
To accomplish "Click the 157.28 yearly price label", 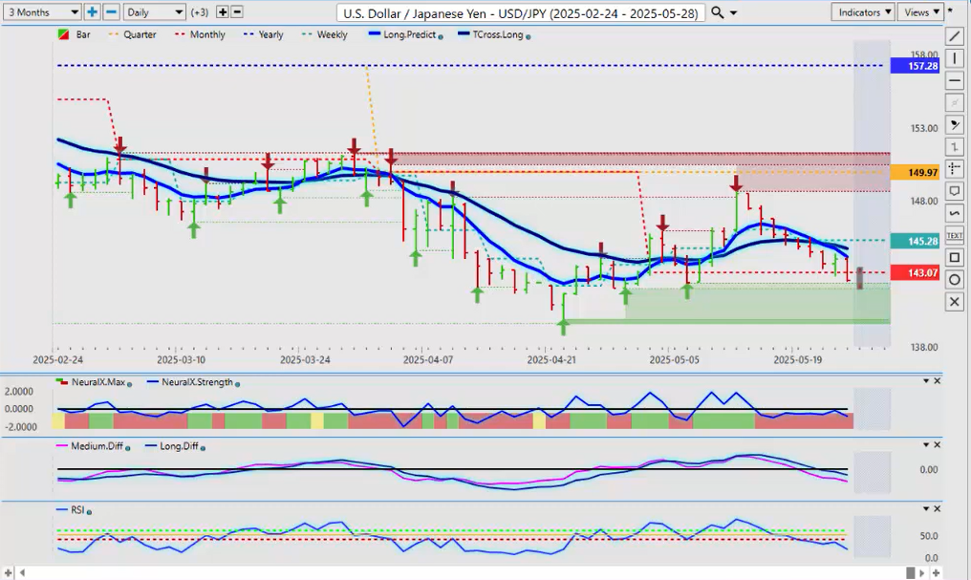I will pos(916,66).
